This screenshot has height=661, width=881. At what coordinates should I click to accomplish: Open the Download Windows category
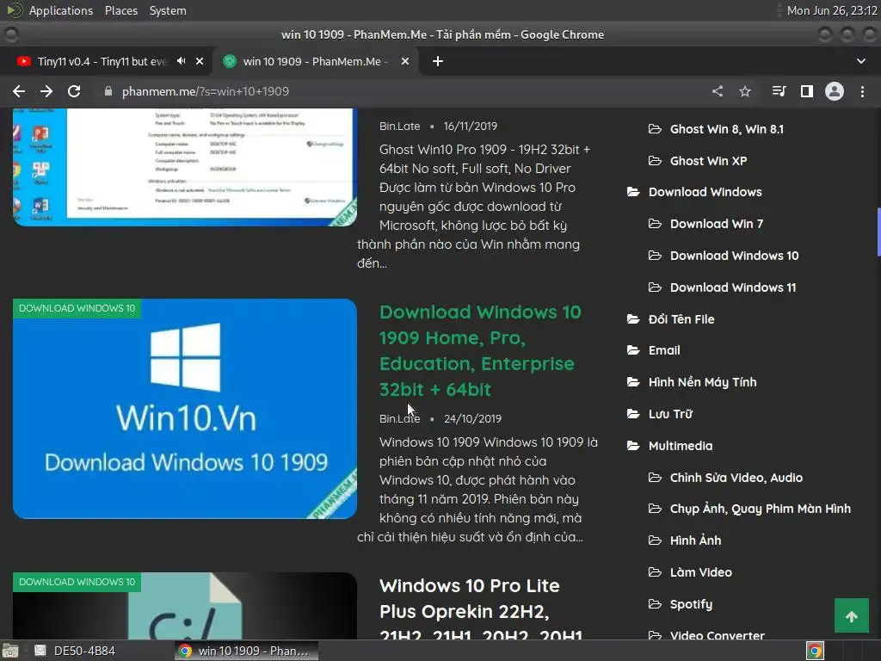pyautogui.click(x=705, y=192)
